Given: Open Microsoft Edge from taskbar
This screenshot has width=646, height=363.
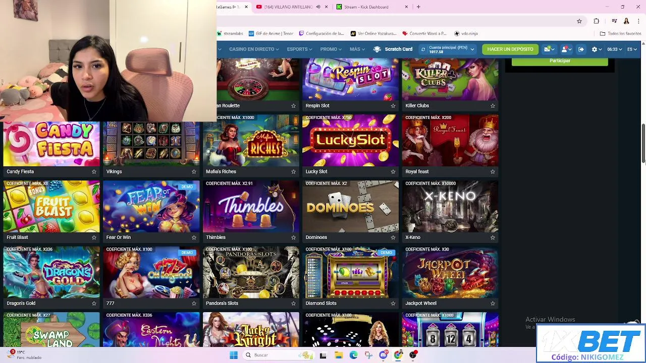Looking at the screenshot, I should coord(353,355).
